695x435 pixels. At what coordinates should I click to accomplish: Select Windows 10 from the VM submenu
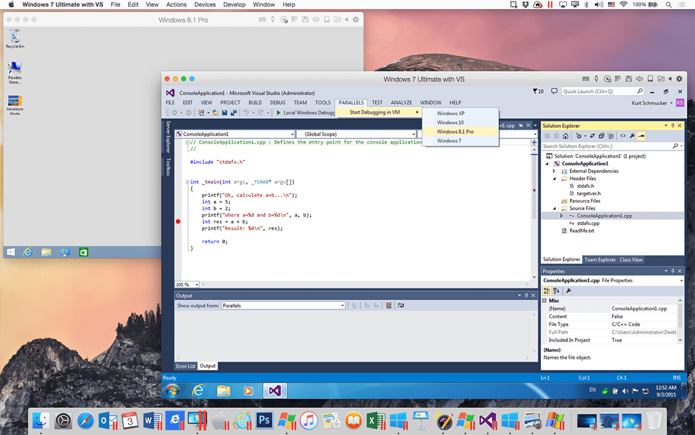coord(460,123)
